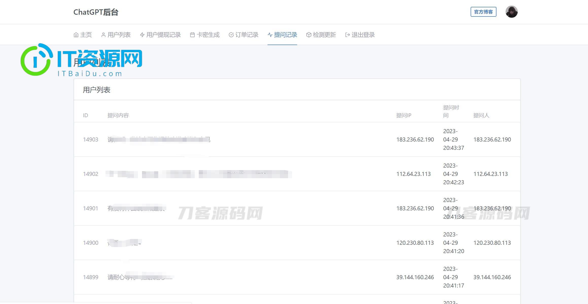Image resolution: width=588 pixels, height=304 pixels.
Task: Click timestamp 2023-04-29 20:42:23
Action: pyautogui.click(x=454, y=174)
